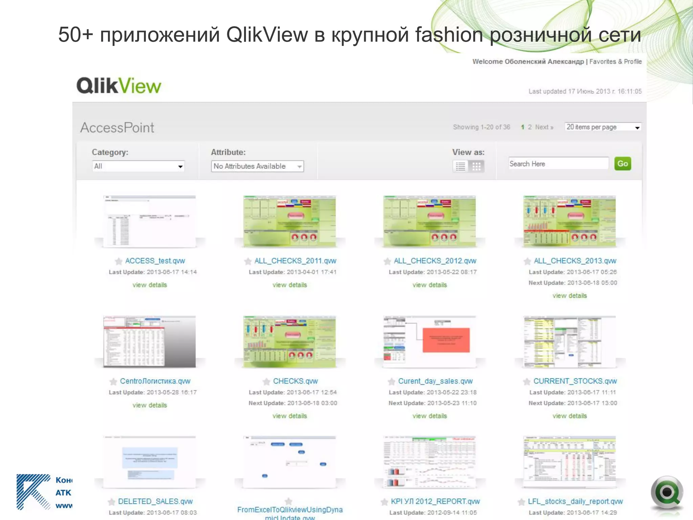Open KPI УЛ 2012_REPORT.qvw document link
The width and height of the screenshot is (693, 520).
[435, 501]
